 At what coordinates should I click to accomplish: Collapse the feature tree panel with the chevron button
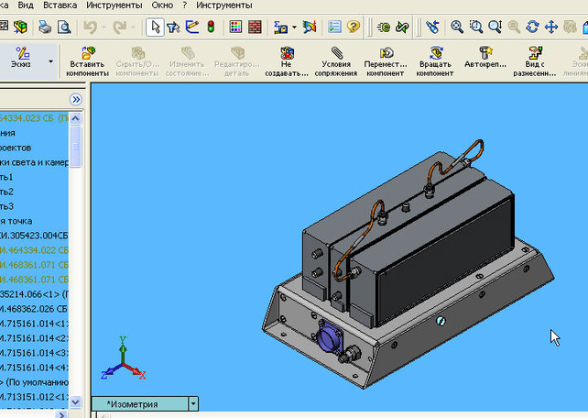76,99
